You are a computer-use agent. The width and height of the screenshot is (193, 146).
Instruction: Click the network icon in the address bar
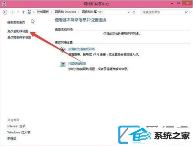coord(29,12)
